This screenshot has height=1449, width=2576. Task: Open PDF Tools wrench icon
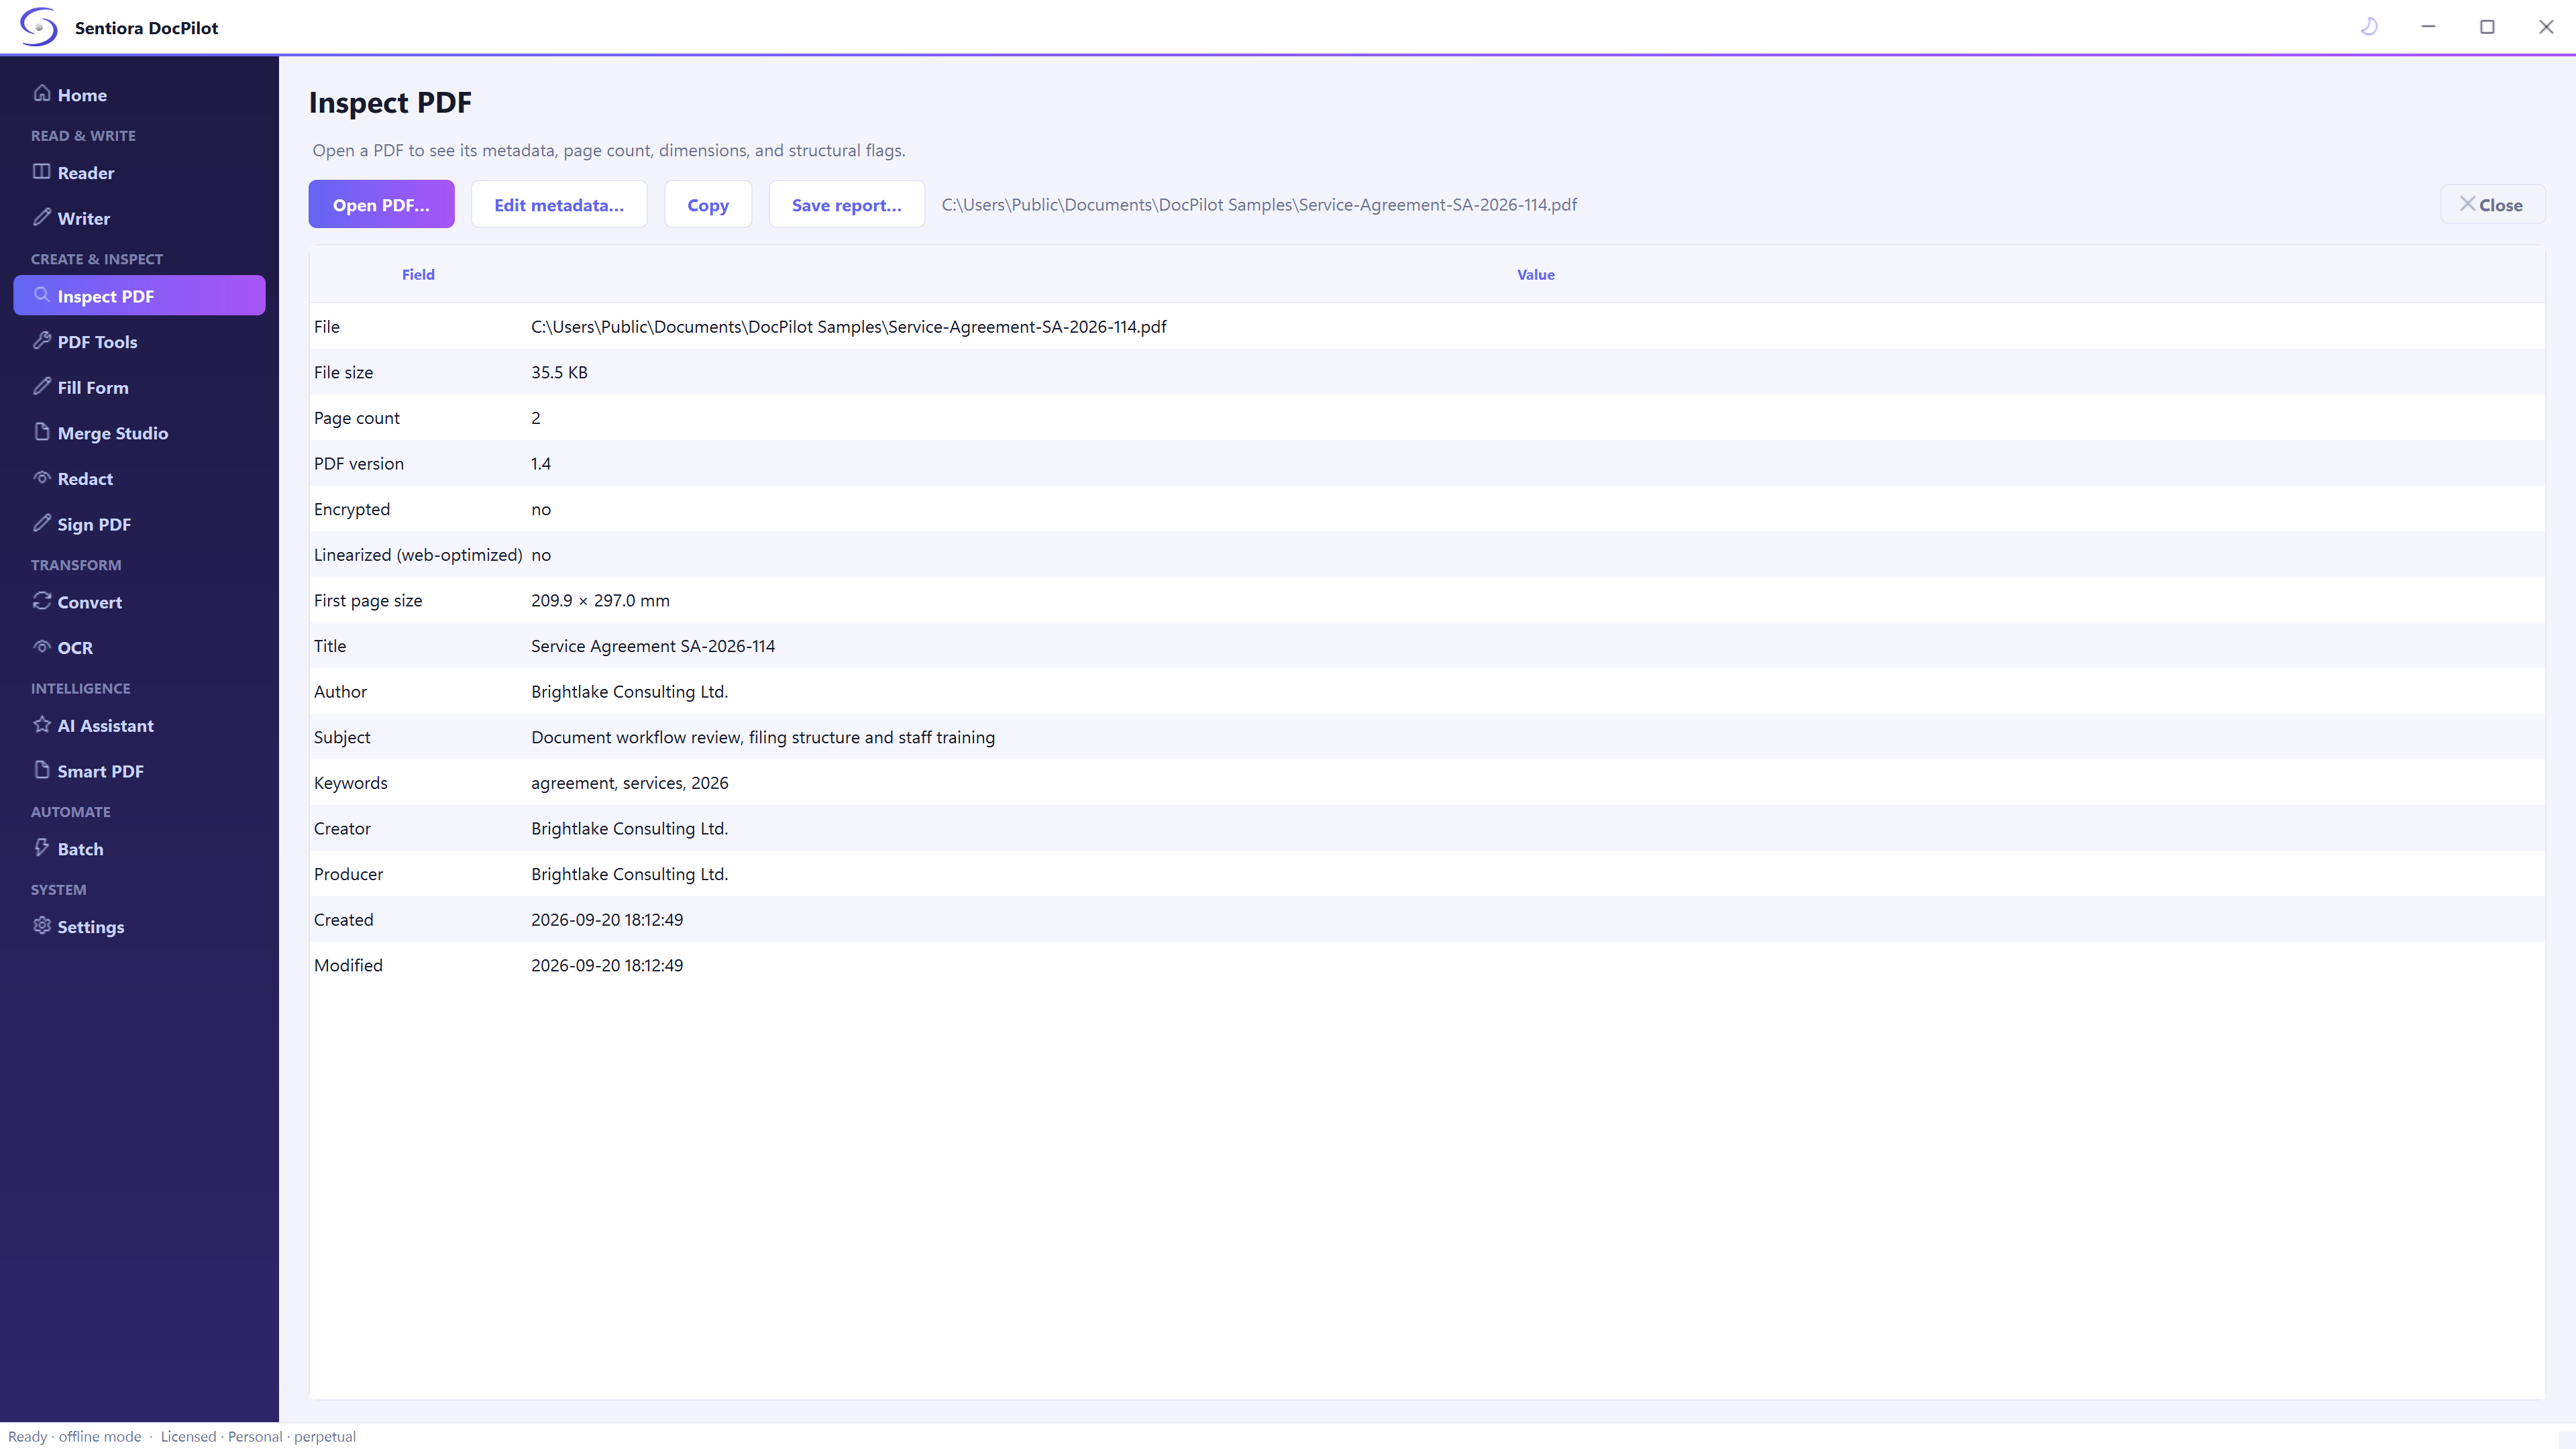pyautogui.click(x=42, y=340)
